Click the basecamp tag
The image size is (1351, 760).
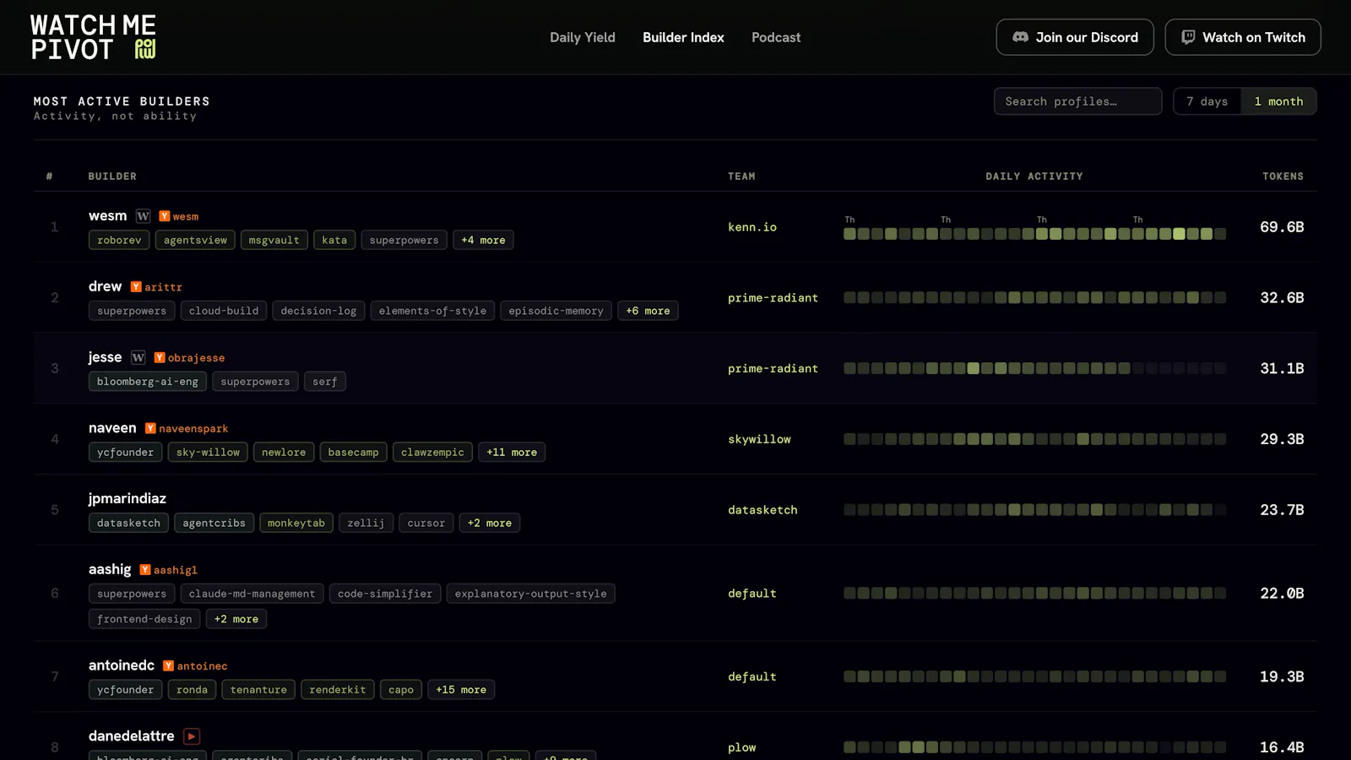point(353,453)
